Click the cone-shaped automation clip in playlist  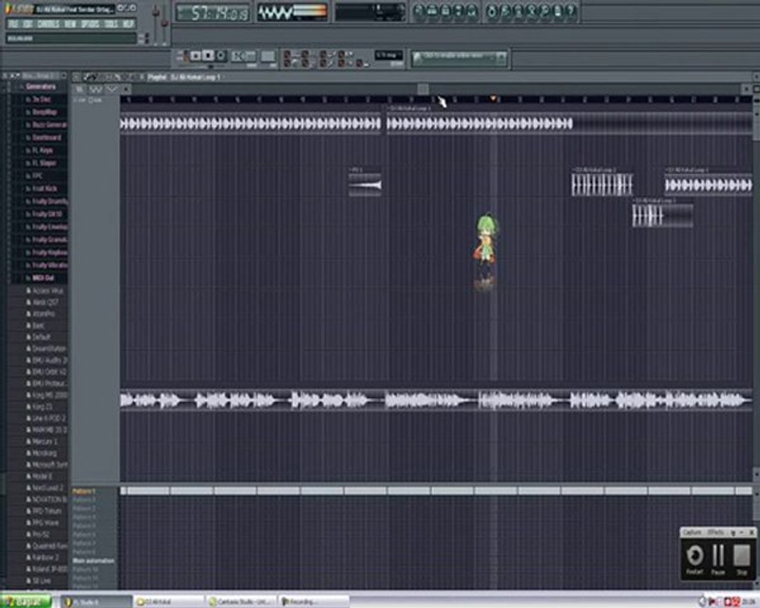[365, 185]
